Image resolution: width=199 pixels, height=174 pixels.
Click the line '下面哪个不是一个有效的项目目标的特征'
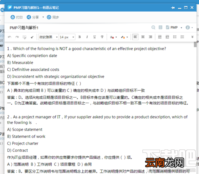44,83
